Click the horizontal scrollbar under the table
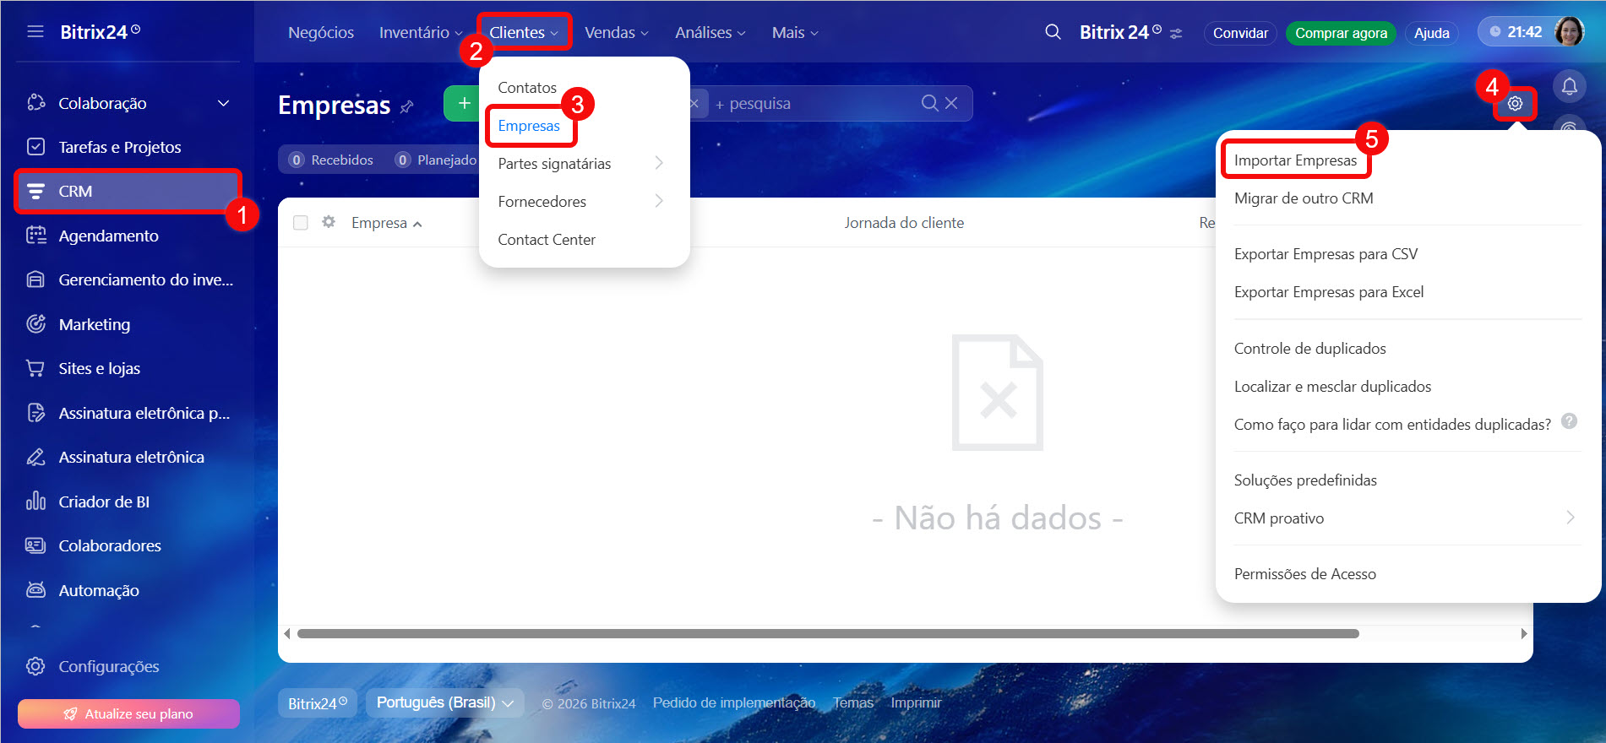Image resolution: width=1606 pixels, height=743 pixels. [828, 633]
